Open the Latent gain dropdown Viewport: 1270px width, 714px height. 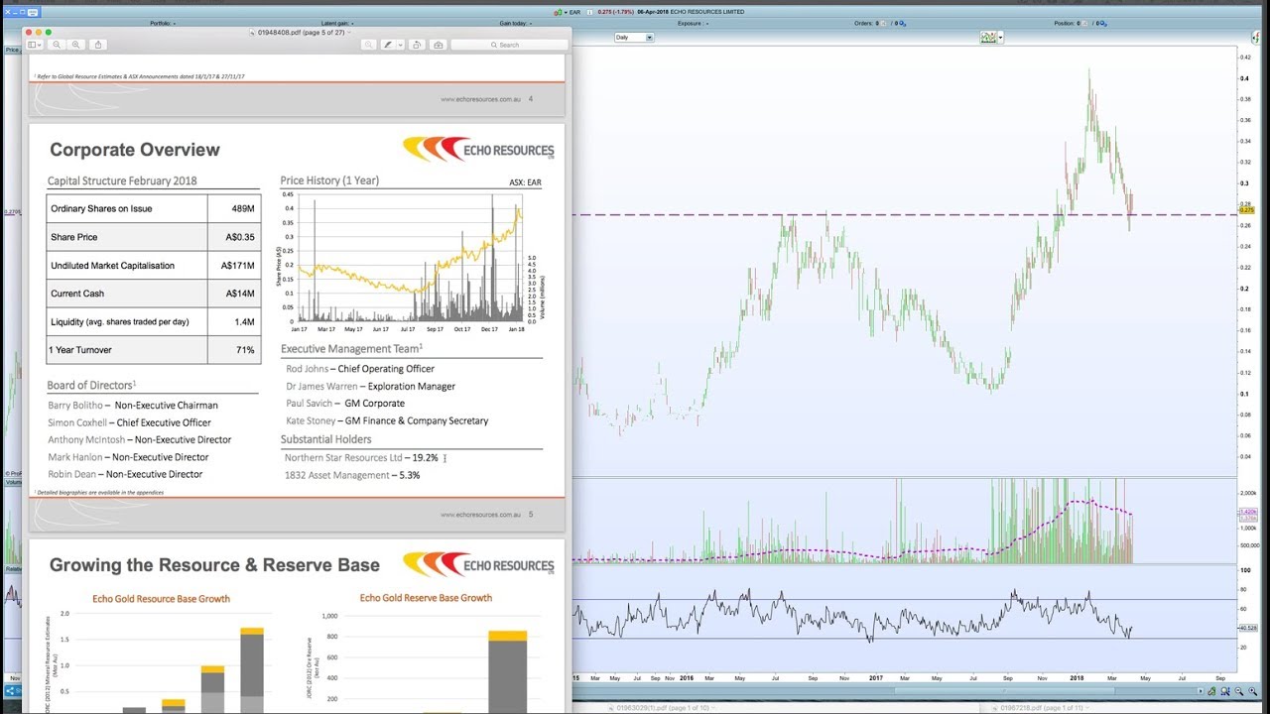[x=336, y=23]
